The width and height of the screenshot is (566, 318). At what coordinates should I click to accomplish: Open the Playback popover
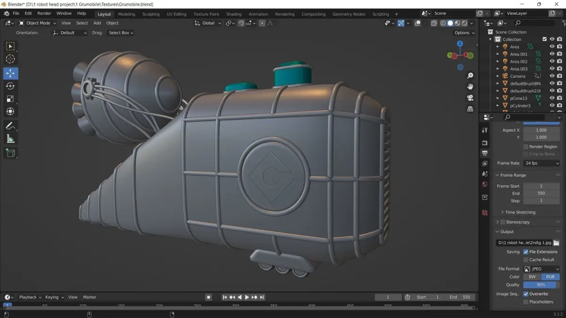pyautogui.click(x=30, y=297)
